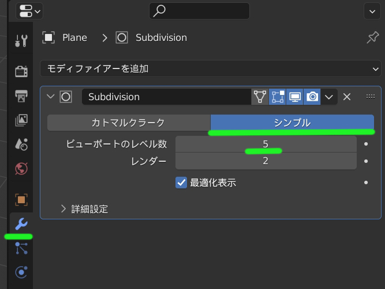Open the Scene properties tab

(21, 144)
